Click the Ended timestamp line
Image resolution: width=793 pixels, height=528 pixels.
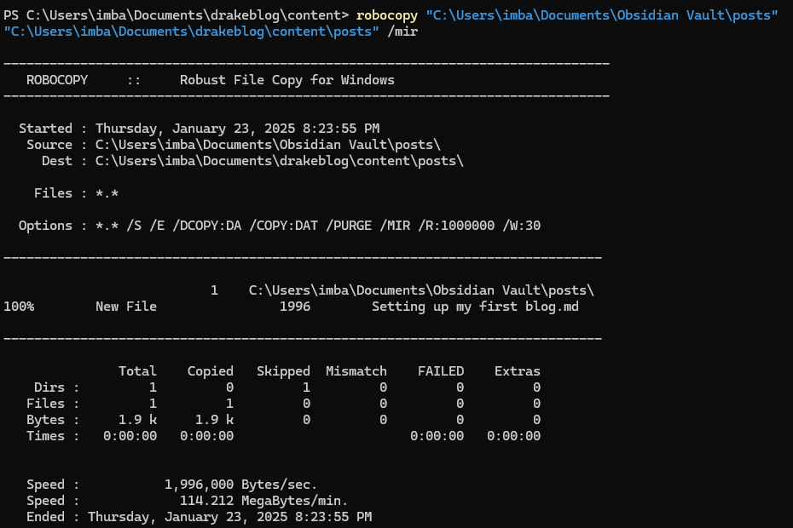point(199,517)
